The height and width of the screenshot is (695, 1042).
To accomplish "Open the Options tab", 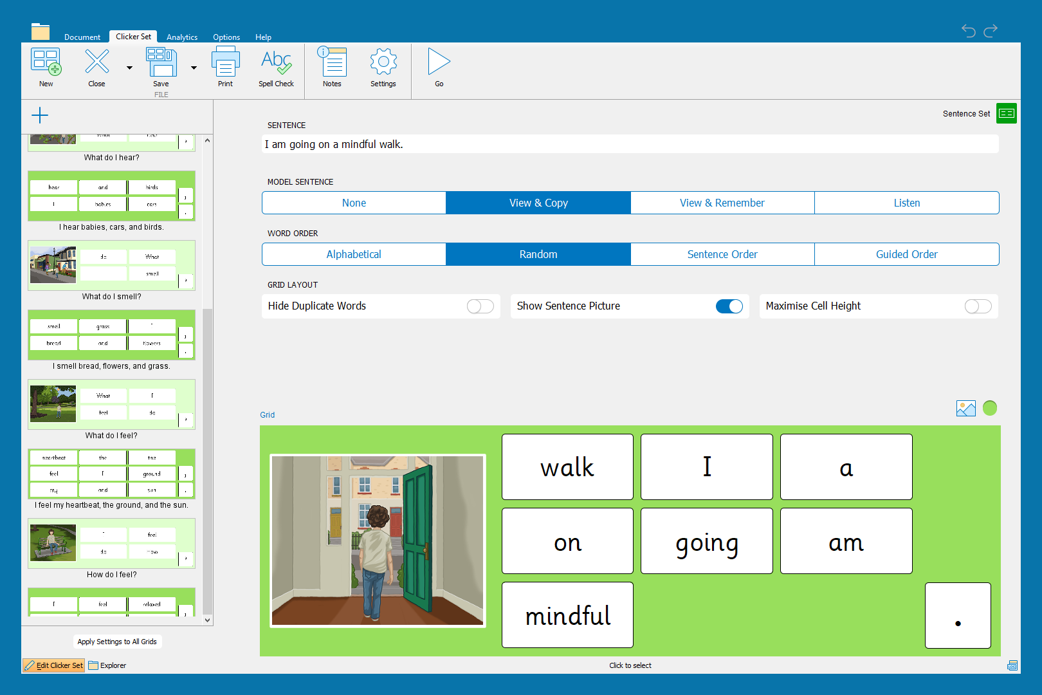I will 226,37.
